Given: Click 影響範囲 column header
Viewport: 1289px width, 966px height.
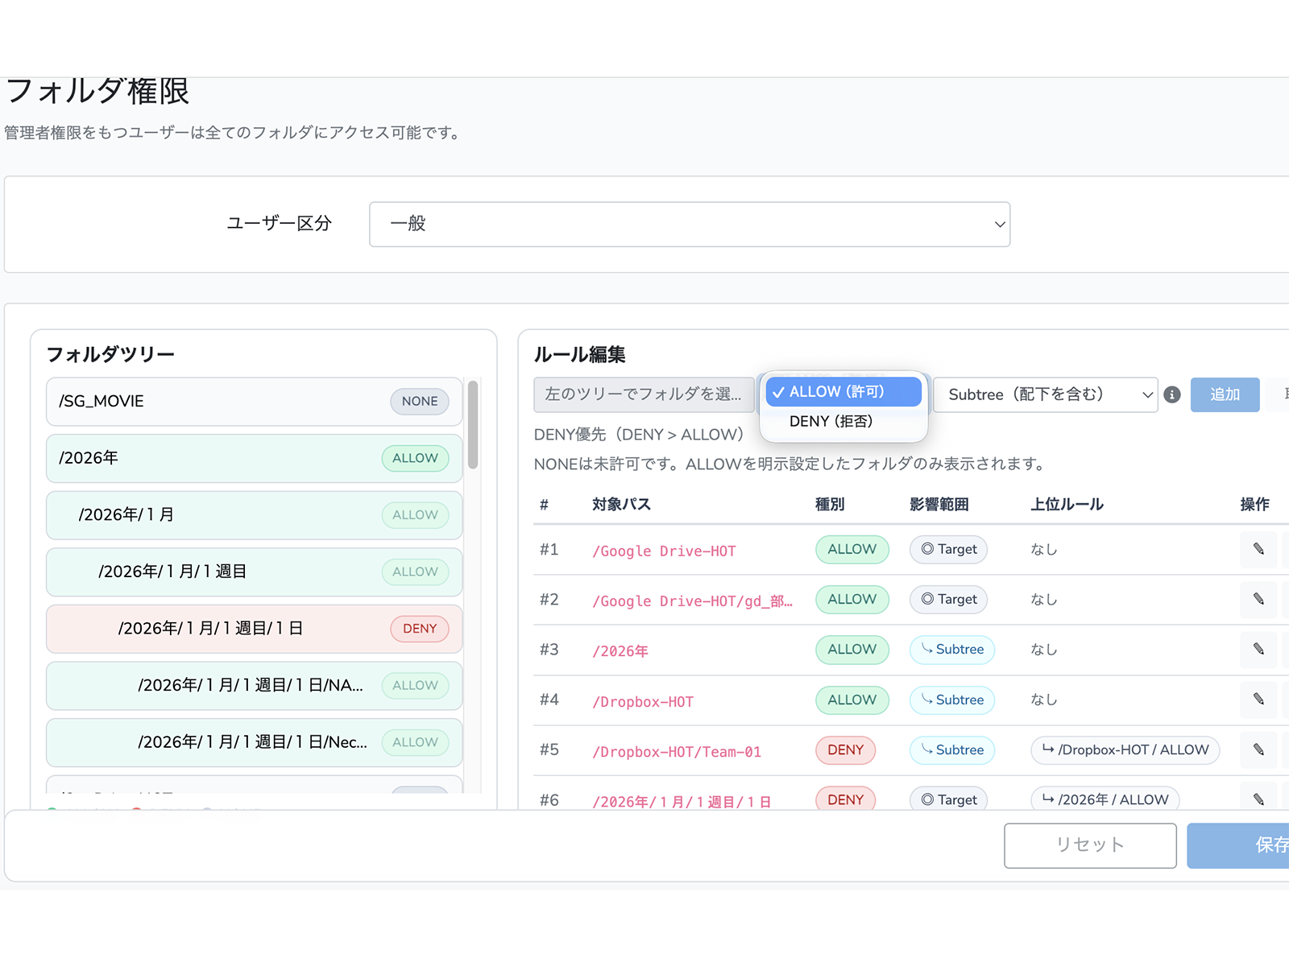Looking at the screenshot, I should tap(939, 504).
